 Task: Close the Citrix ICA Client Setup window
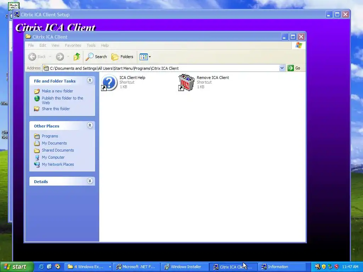click(x=345, y=15)
